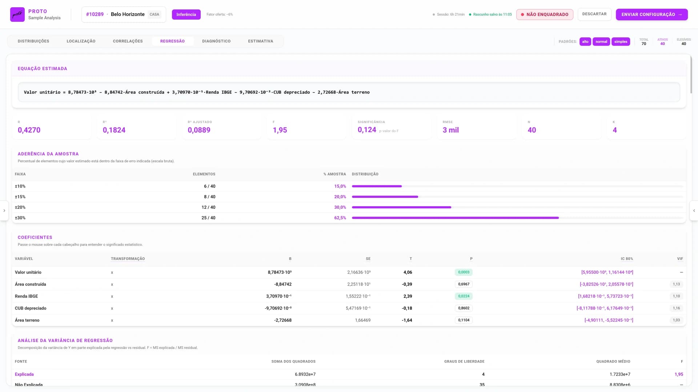The image size is (698, 392).
Task: Click the P-value badge 0,0224
Action: tap(464, 296)
